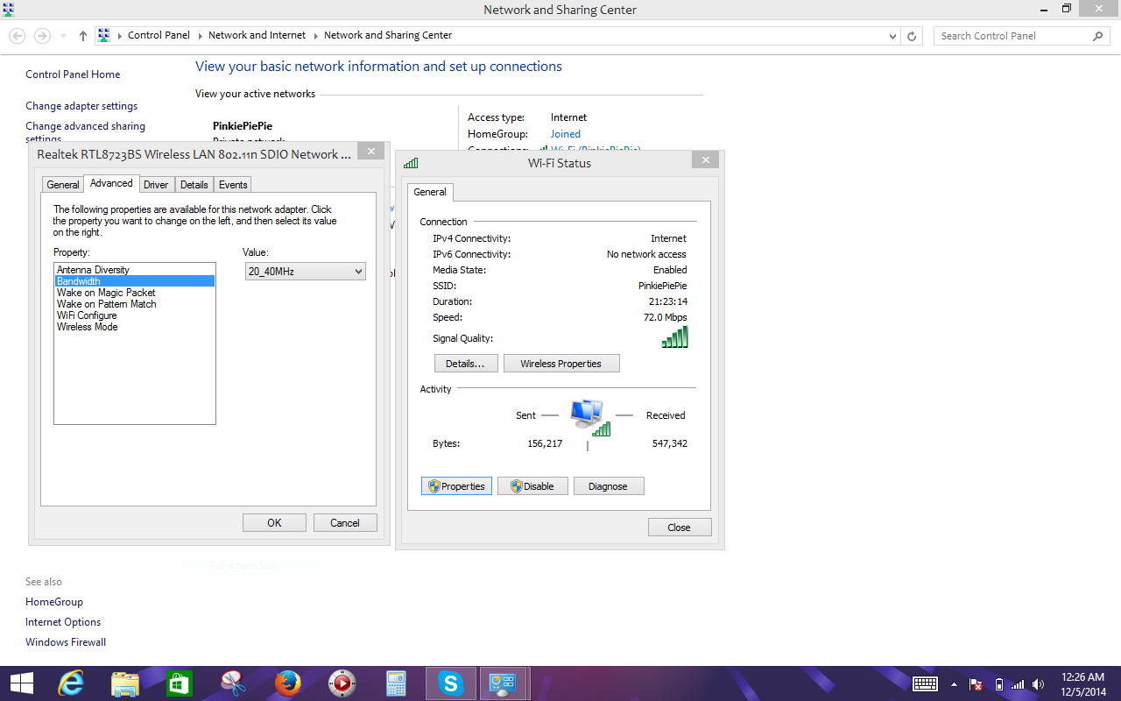Screen dimensions: 1121x701
Task: Select the General tab in Wi-Fi Status
Action: (430, 192)
